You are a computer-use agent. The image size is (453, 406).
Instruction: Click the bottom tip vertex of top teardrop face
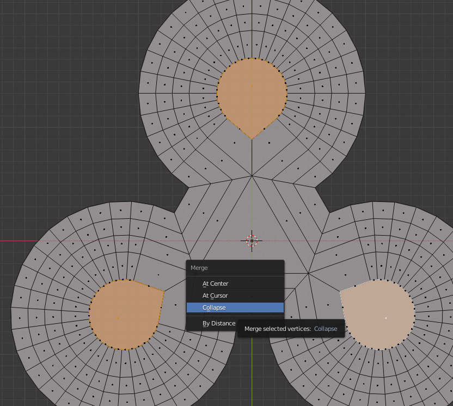[252, 139]
